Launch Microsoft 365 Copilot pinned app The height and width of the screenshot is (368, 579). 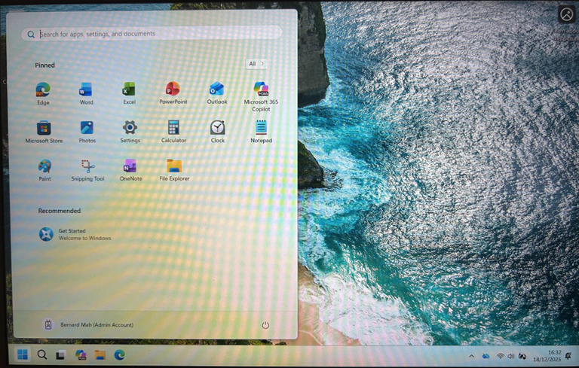click(261, 96)
